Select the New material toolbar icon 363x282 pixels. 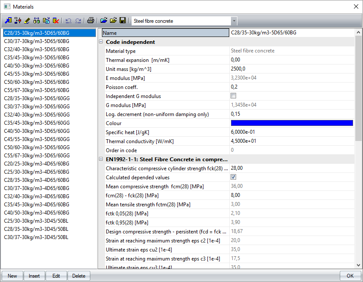pyautogui.click(x=8, y=20)
